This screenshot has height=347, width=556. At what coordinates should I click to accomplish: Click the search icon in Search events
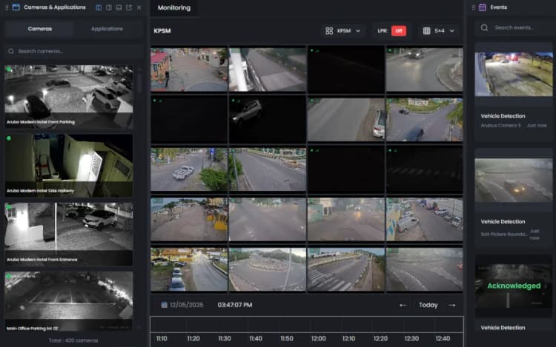click(484, 27)
